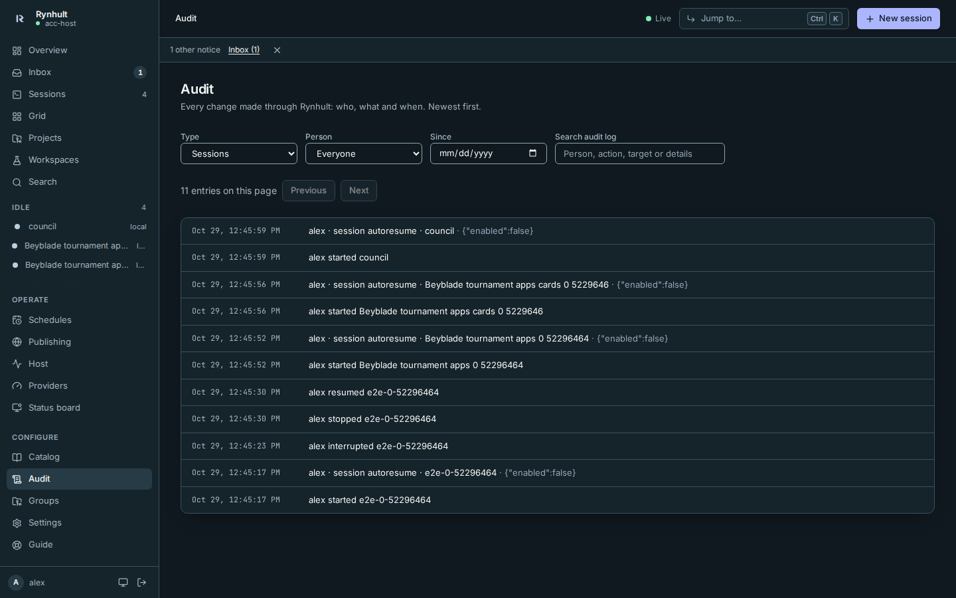Viewport: 956px width, 598px height.
Task: Click row "alex resumed e2e-0-52296464"
Action: 558,393
